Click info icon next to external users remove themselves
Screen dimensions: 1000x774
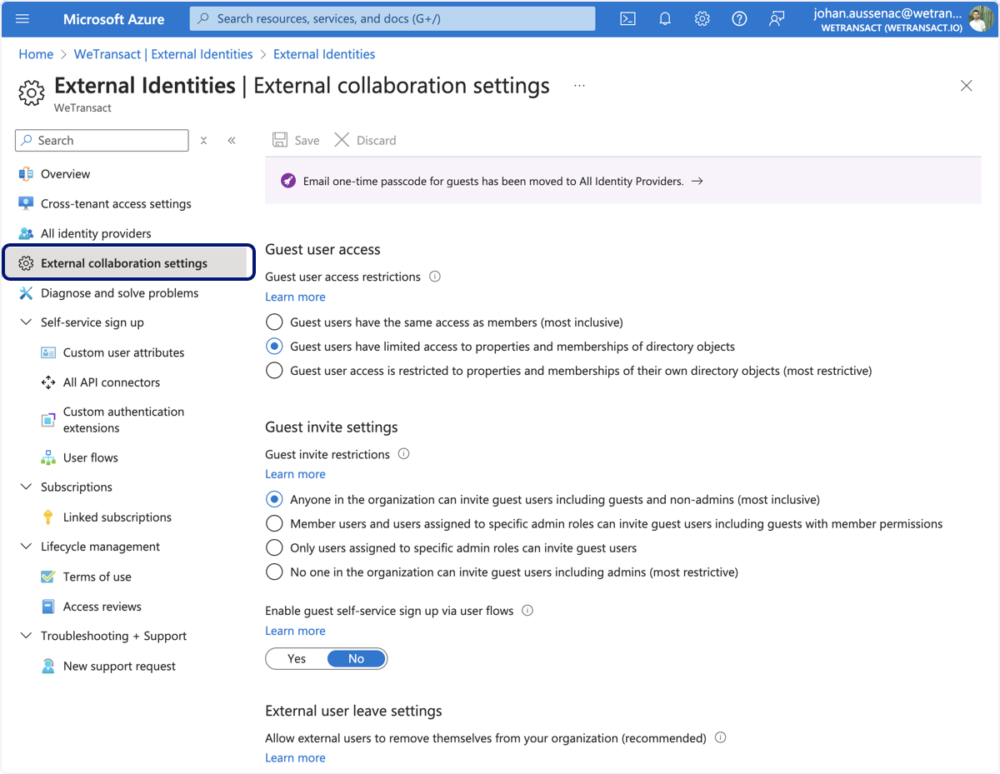(721, 738)
